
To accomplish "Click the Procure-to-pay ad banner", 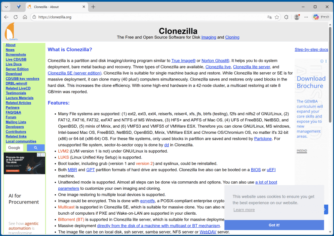I will coord(24,163).
